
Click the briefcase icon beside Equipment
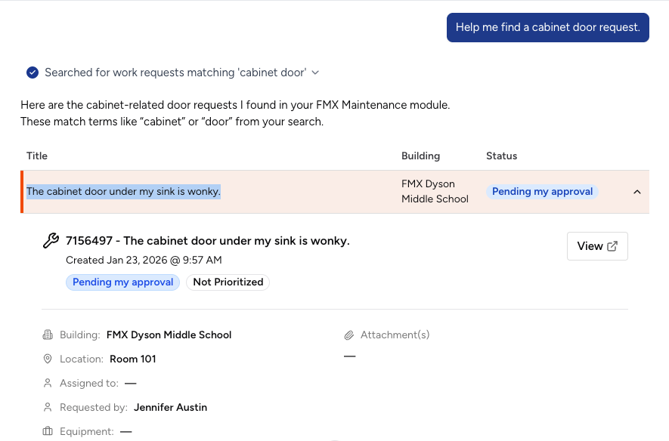(48, 431)
